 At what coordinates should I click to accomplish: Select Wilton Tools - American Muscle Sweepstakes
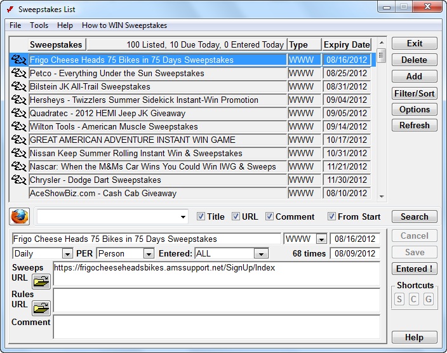pyautogui.click(x=157, y=126)
